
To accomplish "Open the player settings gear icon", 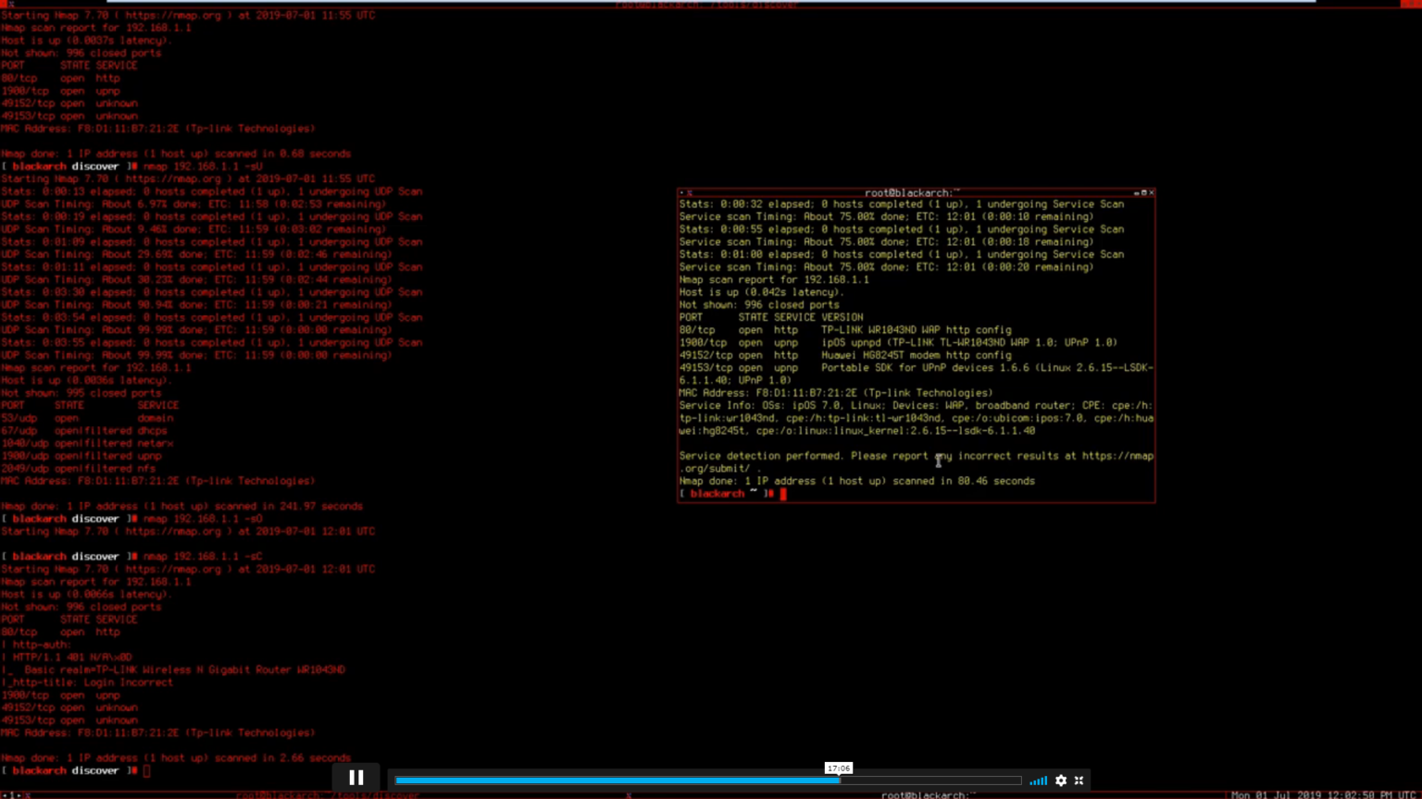I will tap(1061, 781).
